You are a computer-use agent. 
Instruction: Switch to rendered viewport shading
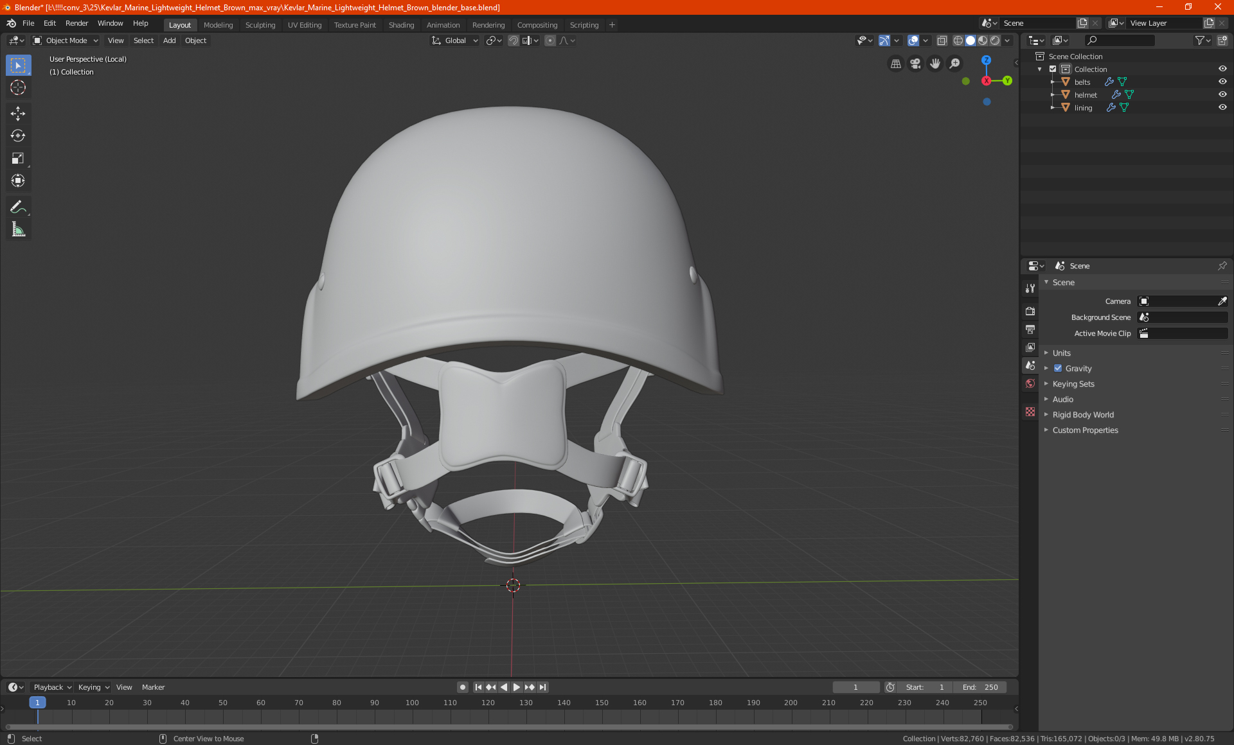(x=995, y=40)
